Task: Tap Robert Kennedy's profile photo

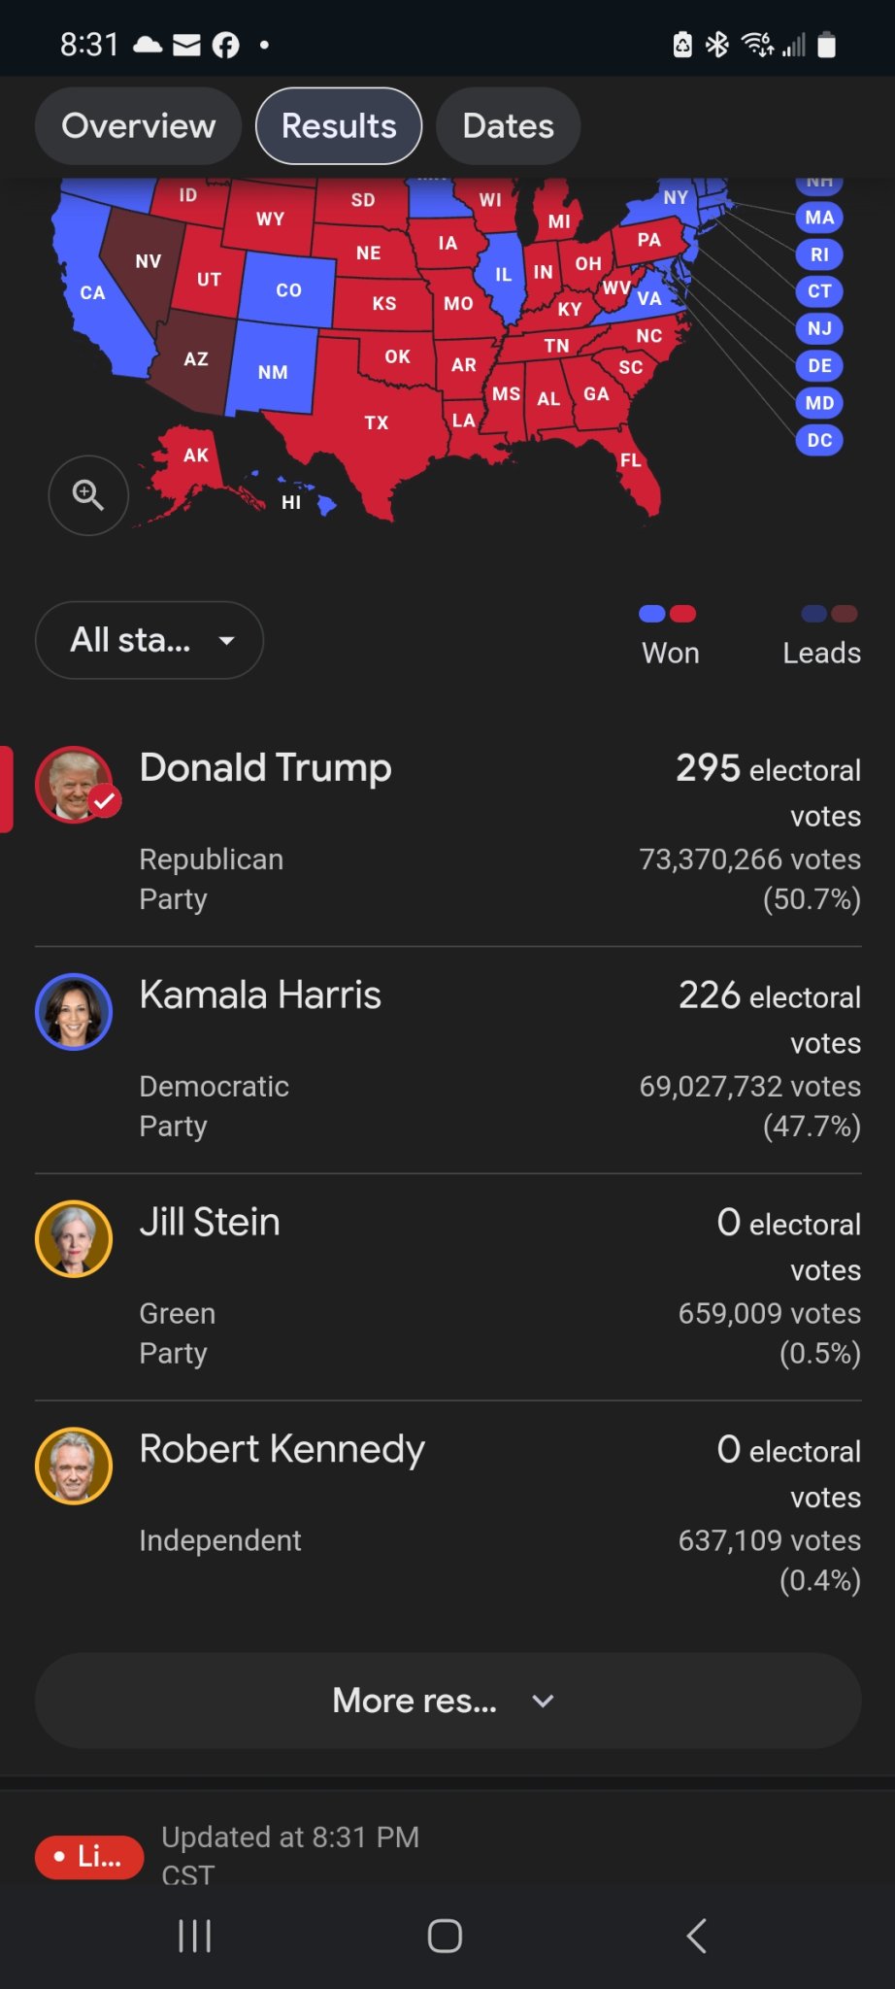Action: tap(74, 1466)
